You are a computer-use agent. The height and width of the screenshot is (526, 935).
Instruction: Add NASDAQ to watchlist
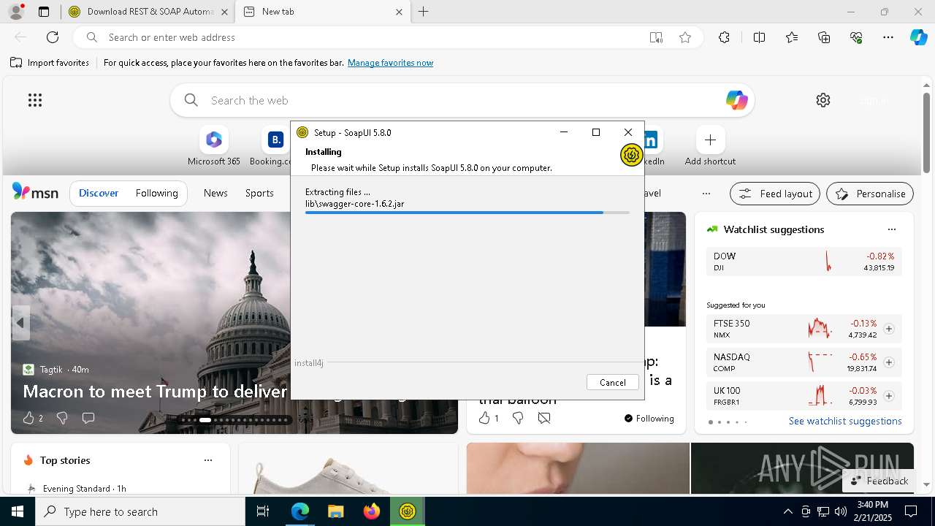(888, 362)
